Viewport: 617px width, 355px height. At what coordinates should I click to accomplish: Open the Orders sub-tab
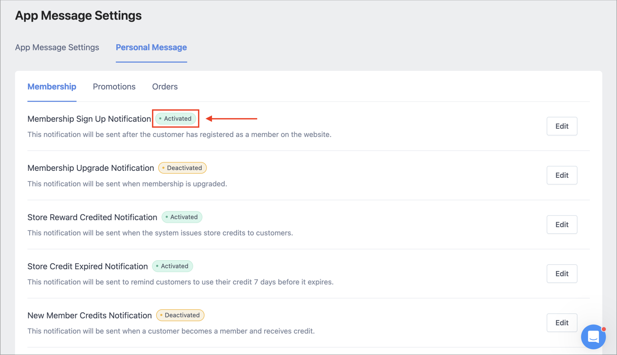coord(165,87)
